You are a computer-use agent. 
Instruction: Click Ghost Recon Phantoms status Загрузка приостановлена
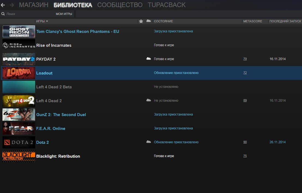click(x=173, y=31)
